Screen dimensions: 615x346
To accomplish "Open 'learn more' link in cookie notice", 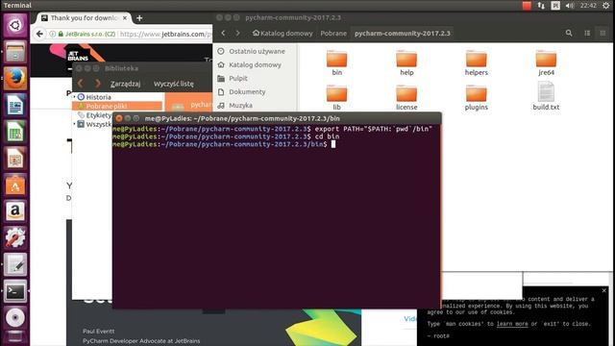I will (512, 324).
